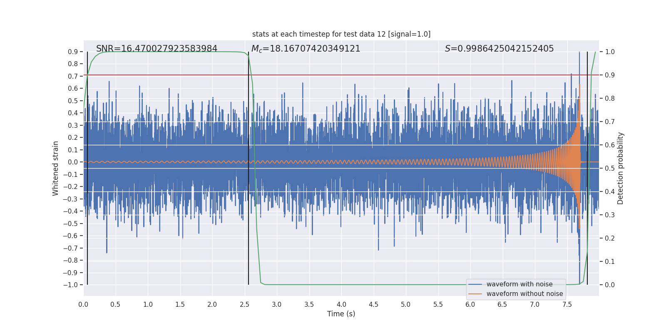This screenshot has height=333, width=666.
Task: Pick the −0.8 tick on Whitened strain axis
Action: (70, 260)
